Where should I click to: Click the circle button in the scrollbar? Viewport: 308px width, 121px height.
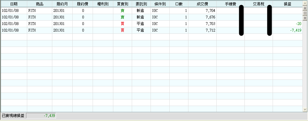pyautogui.click(x=305, y=13)
